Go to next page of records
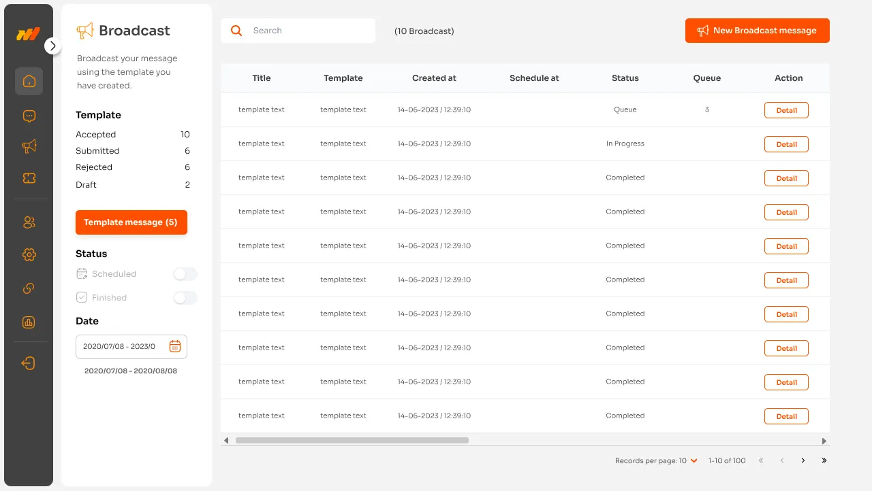 [x=803, y=461]
